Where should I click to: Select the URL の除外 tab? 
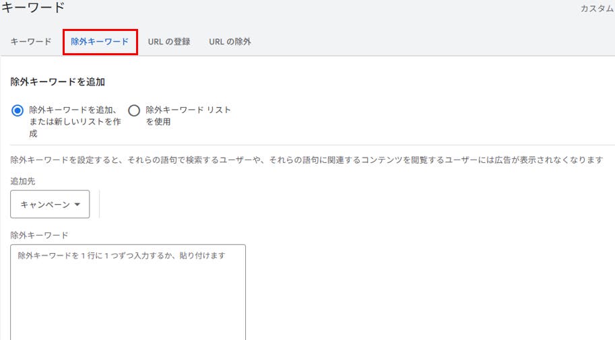230,42
